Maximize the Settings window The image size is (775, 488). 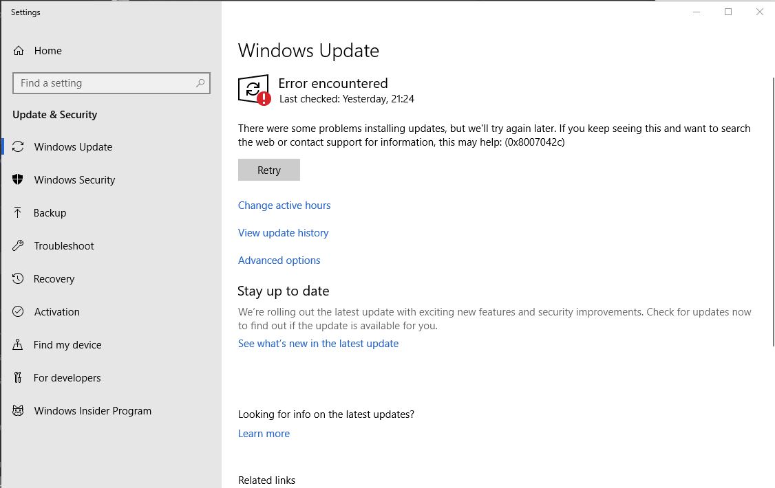(728, 12)
